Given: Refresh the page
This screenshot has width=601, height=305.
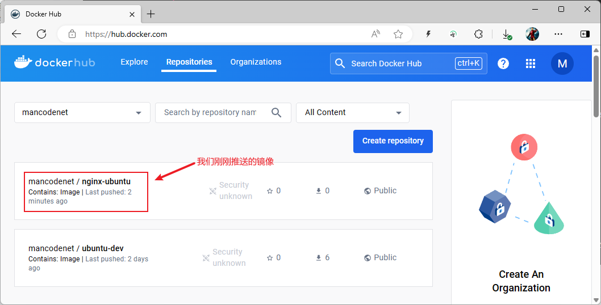Looking at the screenshot, I should click(x=41, y=34).
